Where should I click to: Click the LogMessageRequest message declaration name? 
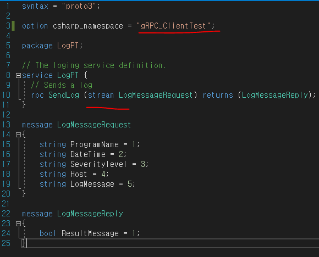94,125
